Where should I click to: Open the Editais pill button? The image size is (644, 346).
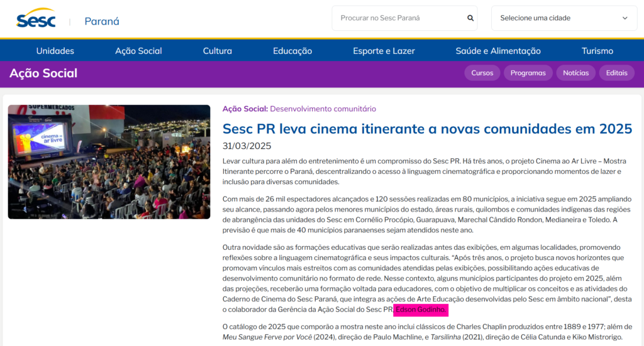pos(616,73)
